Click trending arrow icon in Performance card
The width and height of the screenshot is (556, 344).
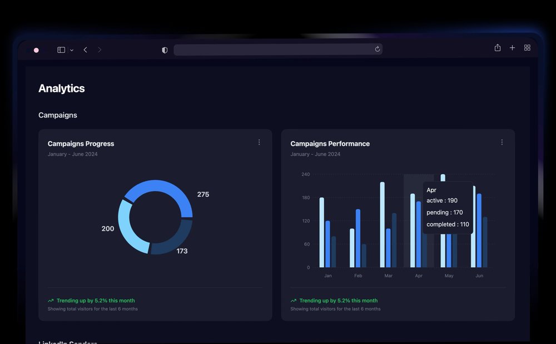click(293, 301)
